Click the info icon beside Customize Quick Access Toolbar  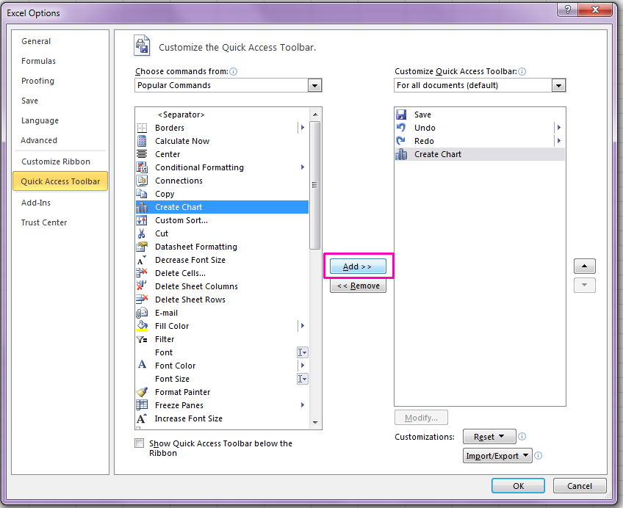click(x=522, y=71)
